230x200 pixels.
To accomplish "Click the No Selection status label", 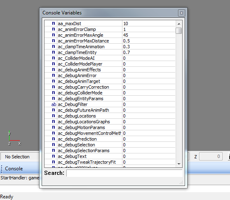I will click(x=17, y=157).
